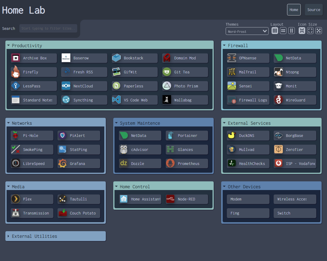The height and width of the screenshot is (261, 327).
Task: Open the Nord-Frost themes dropdown
Action: click(247, 31)
